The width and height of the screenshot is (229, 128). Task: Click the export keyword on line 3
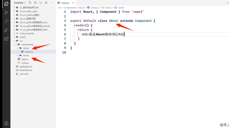(76, 21)
